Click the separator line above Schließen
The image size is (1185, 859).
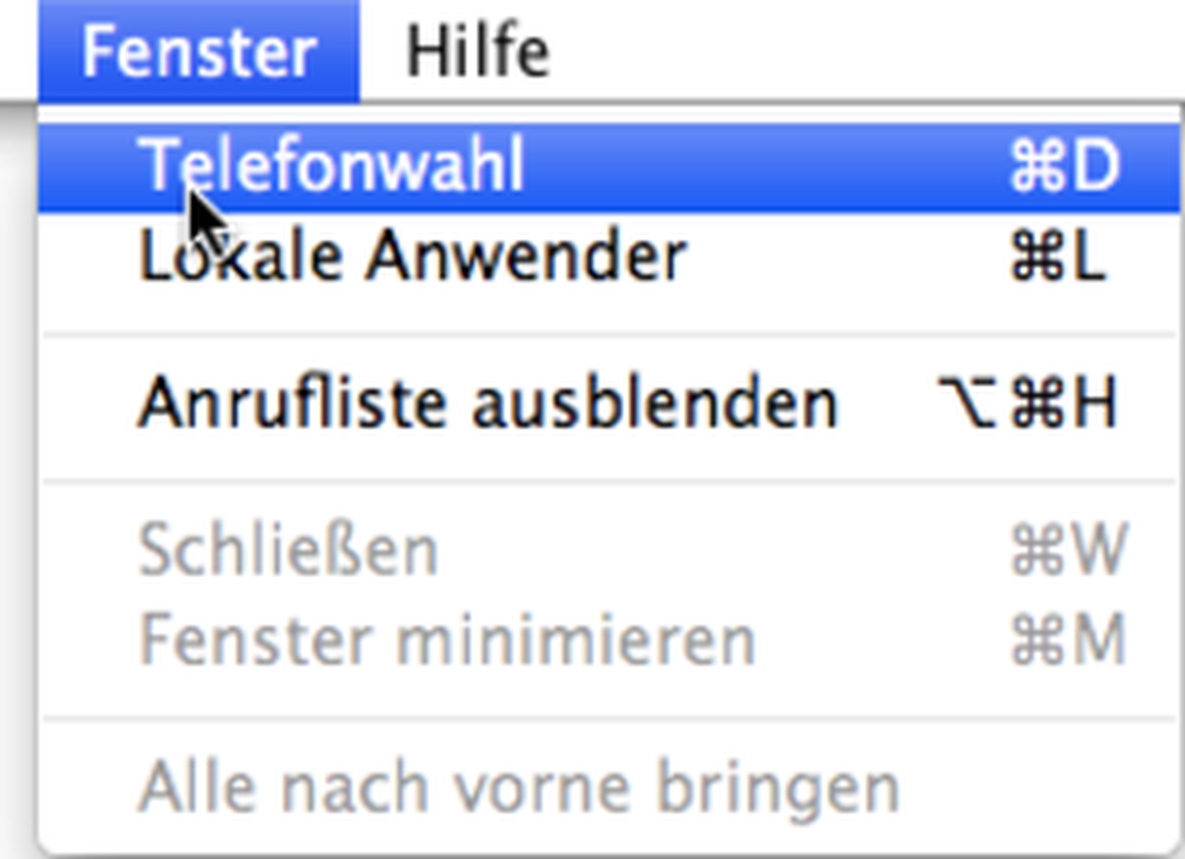pos(609,483)
